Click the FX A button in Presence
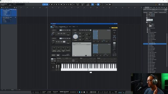The height and width of the screenshot is (94, 168). [52, 59]
